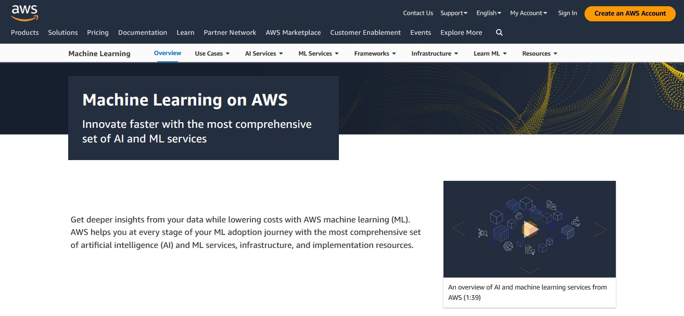Switch to the Overview tab

167,52
